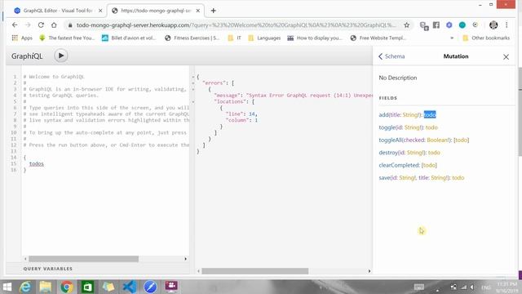This screenshot has width=522, height=294.
Task: Open the IT bookmarks folder
Action: pos(235,38)
